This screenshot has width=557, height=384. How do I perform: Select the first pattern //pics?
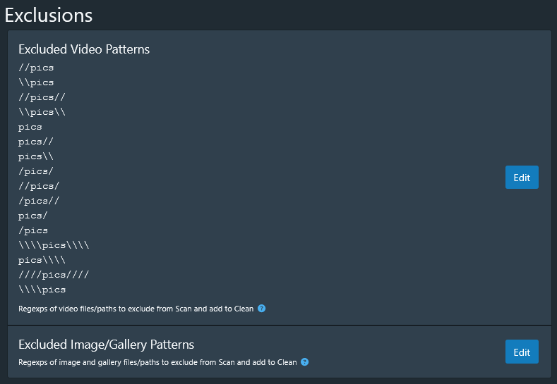click(36, 68)
